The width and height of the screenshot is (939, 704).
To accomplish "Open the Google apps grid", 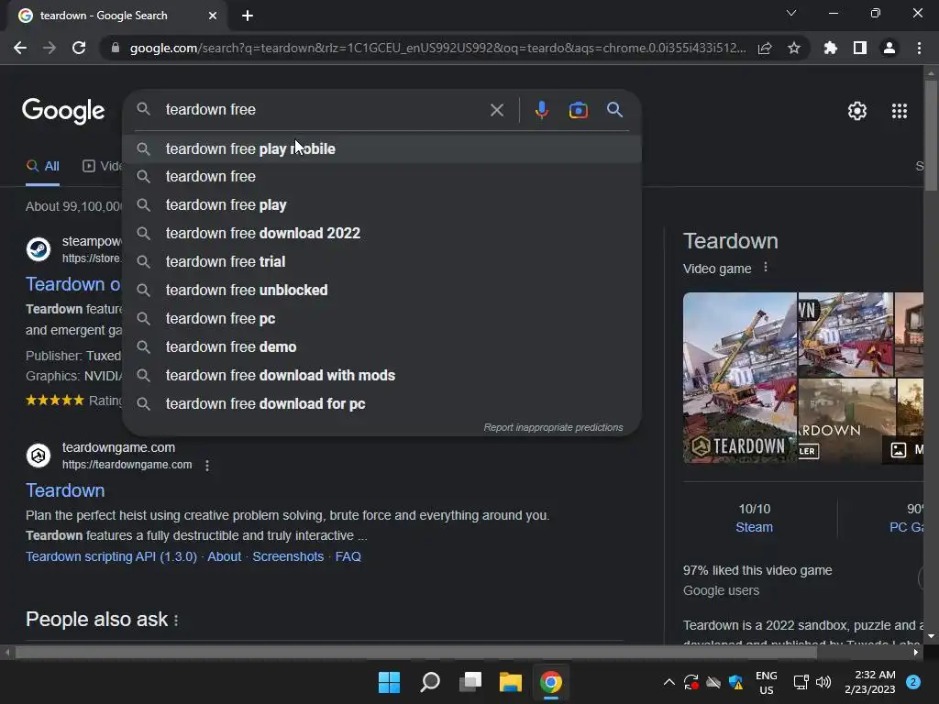I will (x=899, y=111).
